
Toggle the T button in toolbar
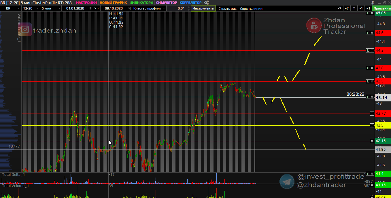(354, 9)
